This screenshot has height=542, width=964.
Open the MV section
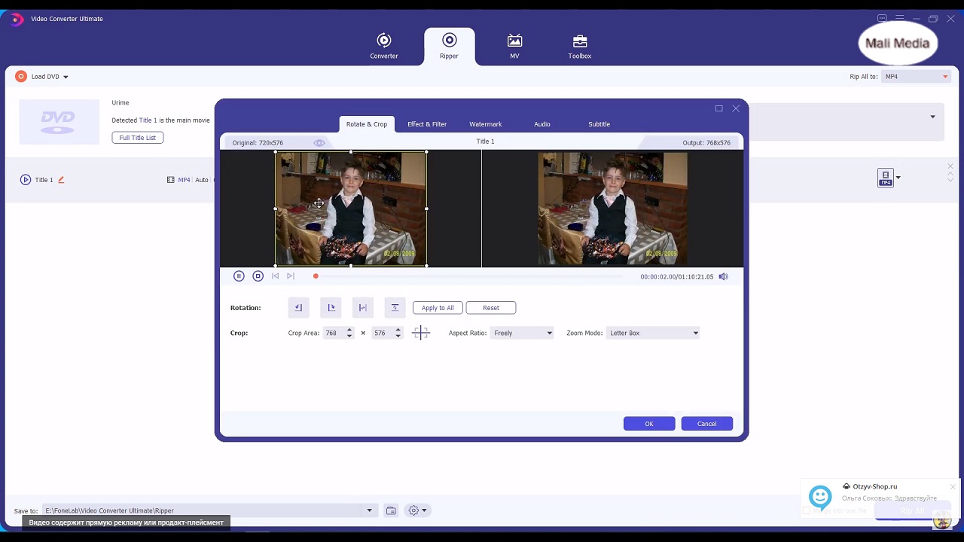pyautogui.click(x=514, y=47)
